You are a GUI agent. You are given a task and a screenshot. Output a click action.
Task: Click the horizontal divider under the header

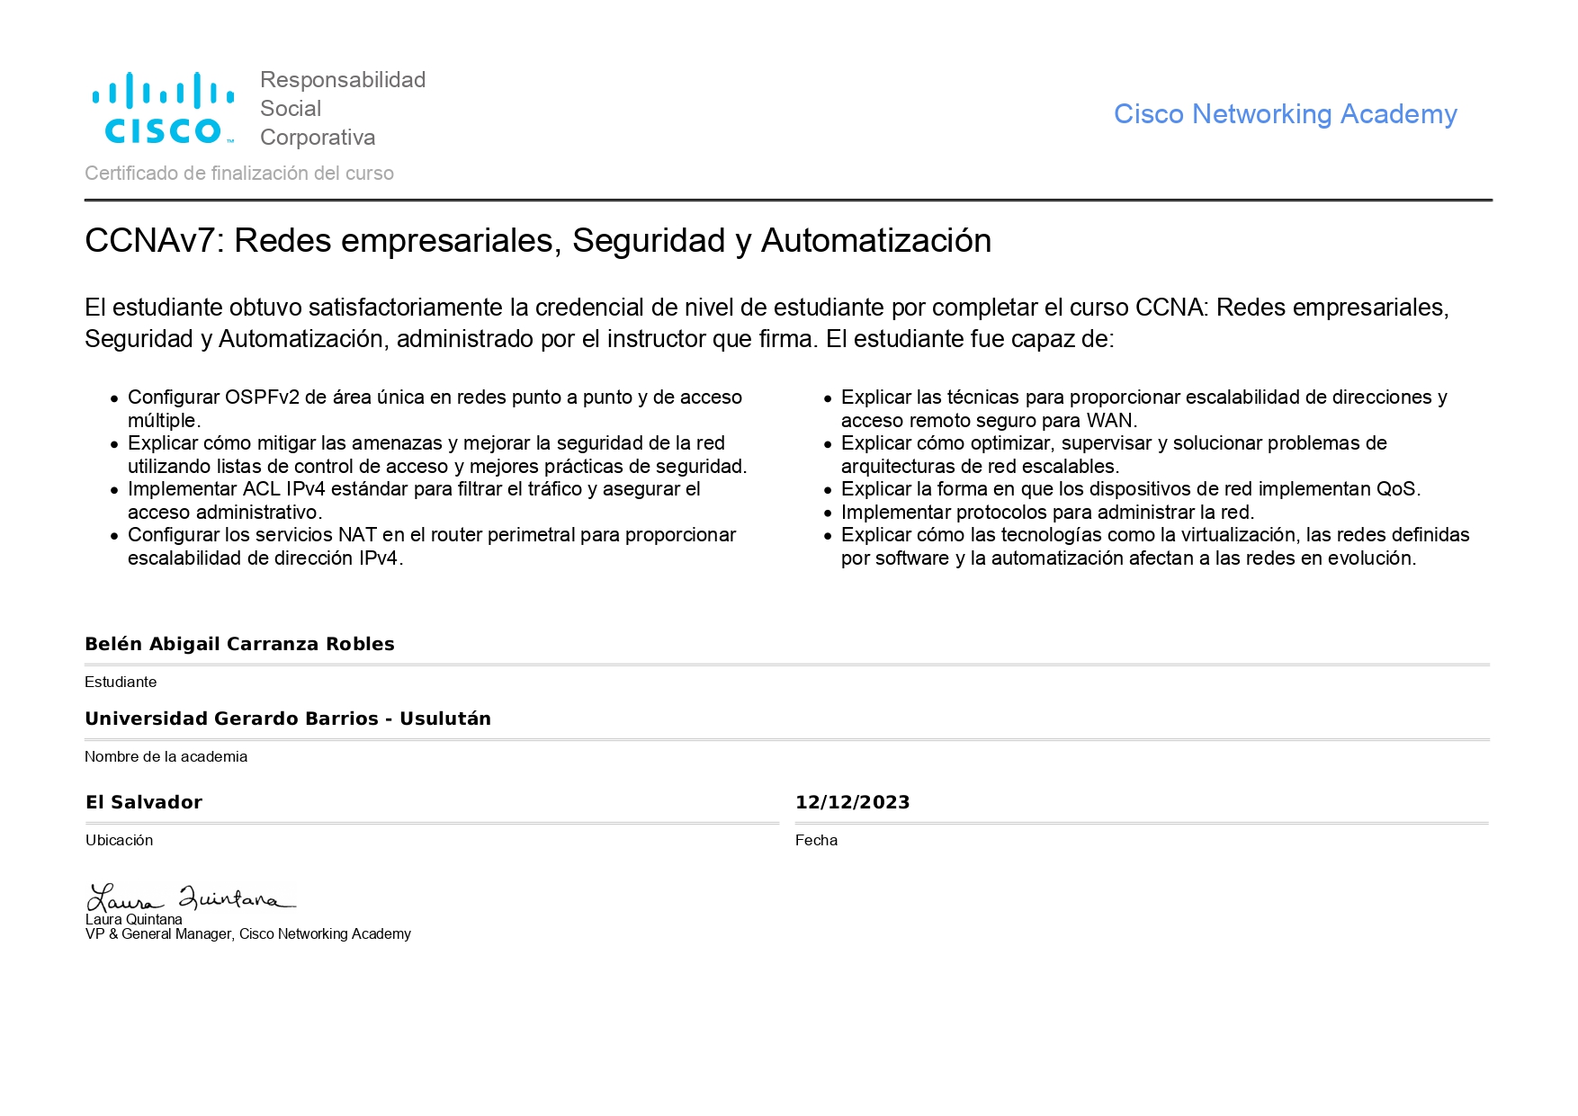click(x=789, y=200)
